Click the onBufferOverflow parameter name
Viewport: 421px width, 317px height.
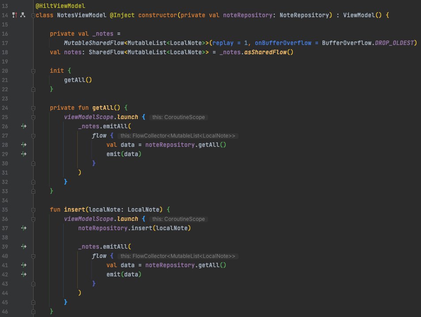coord(283,43)
